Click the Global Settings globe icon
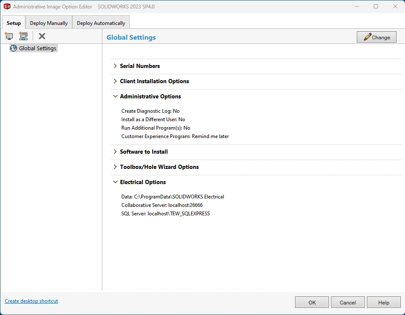 click(x=13, y=48)
